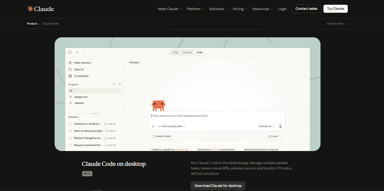Open the Solutions dropdown menu
This screenshot has width=384, height=191.
(x=218, y=9)
